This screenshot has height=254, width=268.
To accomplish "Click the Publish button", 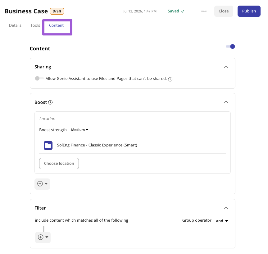I will (x=249, y=11).
